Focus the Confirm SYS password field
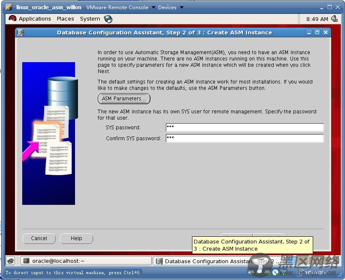Image resolution: width=345 pixels, height=280 pixels. tap(245, 139)
